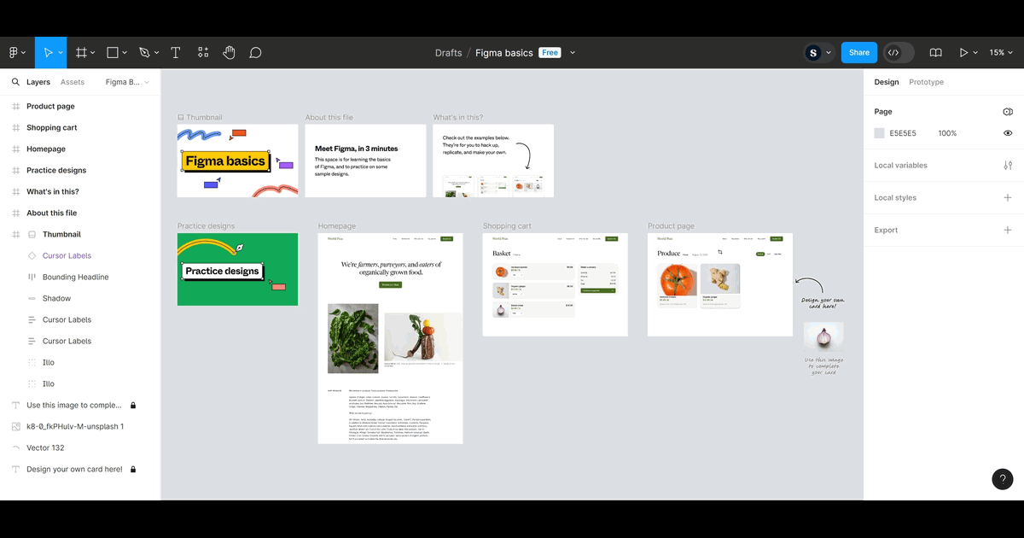Add a Local style with plus

coord(1008,197)
